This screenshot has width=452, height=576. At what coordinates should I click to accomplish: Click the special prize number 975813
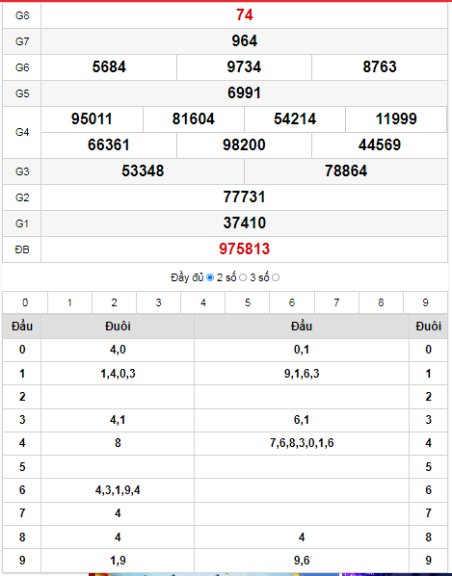tap(245, 249)
